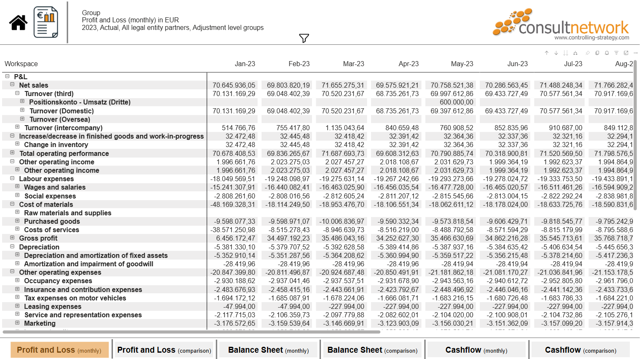Click the copy report icon
Image resolution: width=640 pixels, height=359 pixels.
[597, 53]
